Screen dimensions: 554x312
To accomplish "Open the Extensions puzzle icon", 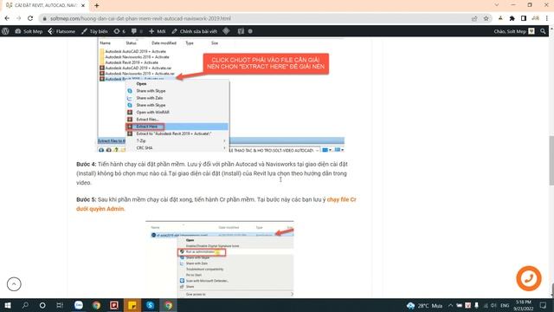I will click(512, 18).
